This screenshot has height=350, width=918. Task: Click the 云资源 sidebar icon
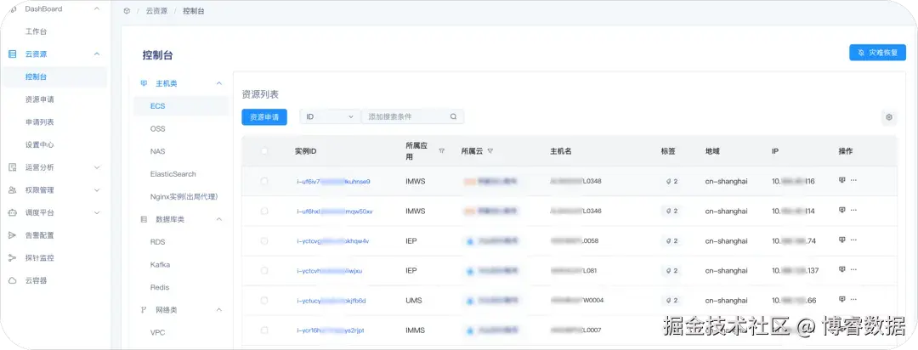tap(12, 54)
